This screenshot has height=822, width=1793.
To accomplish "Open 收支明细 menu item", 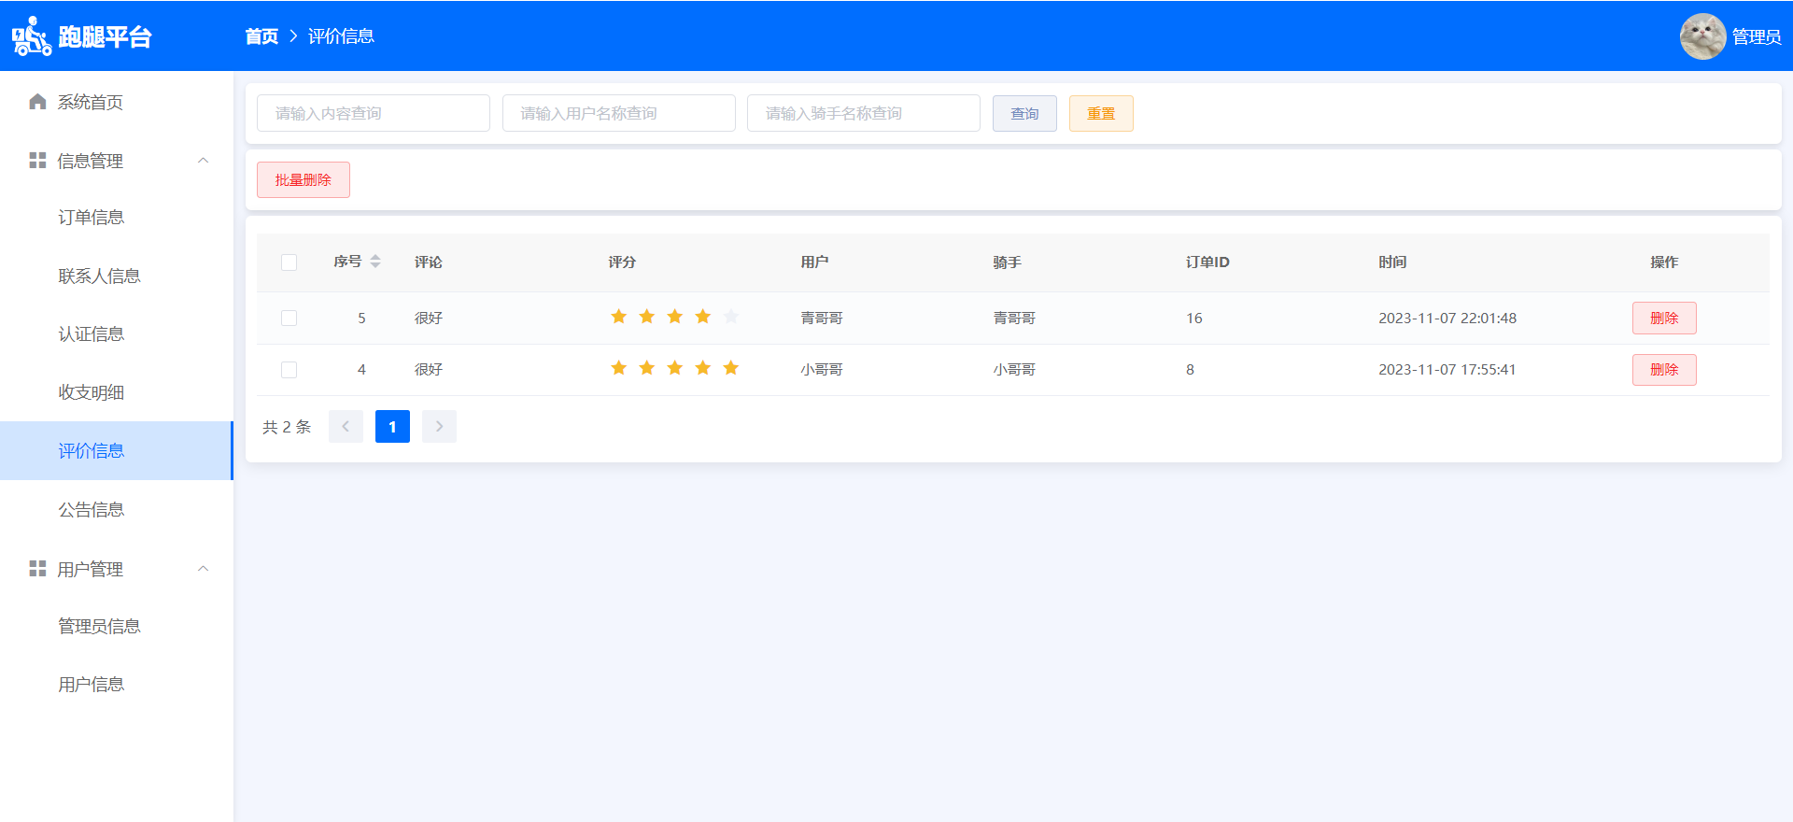I will point(117,392).
